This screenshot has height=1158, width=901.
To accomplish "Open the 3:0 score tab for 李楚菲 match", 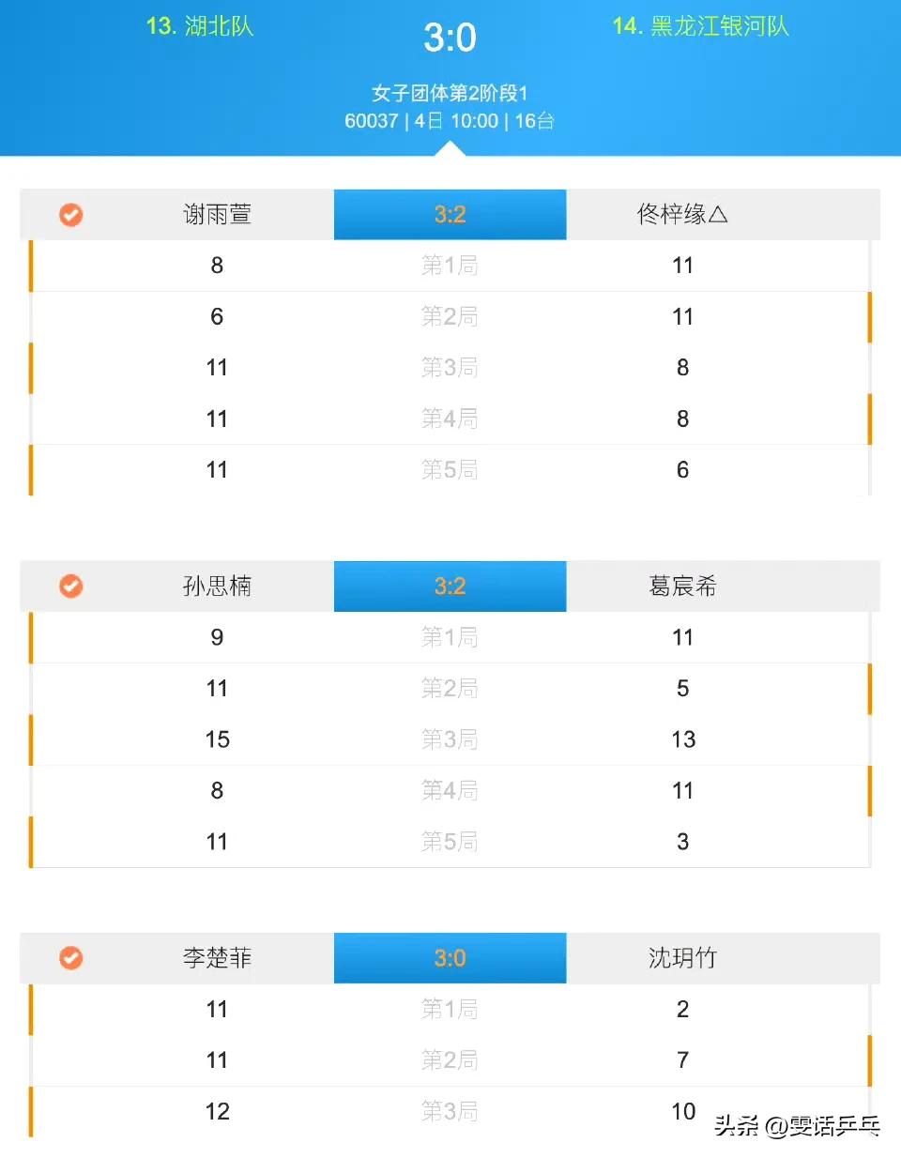I will point(450,958).
